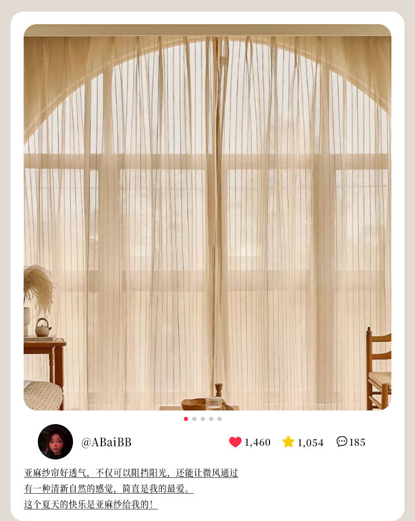Favorite the post with the star icon
Image resolution: width=415 pixels, height=521 pixels.
point(288,442)
